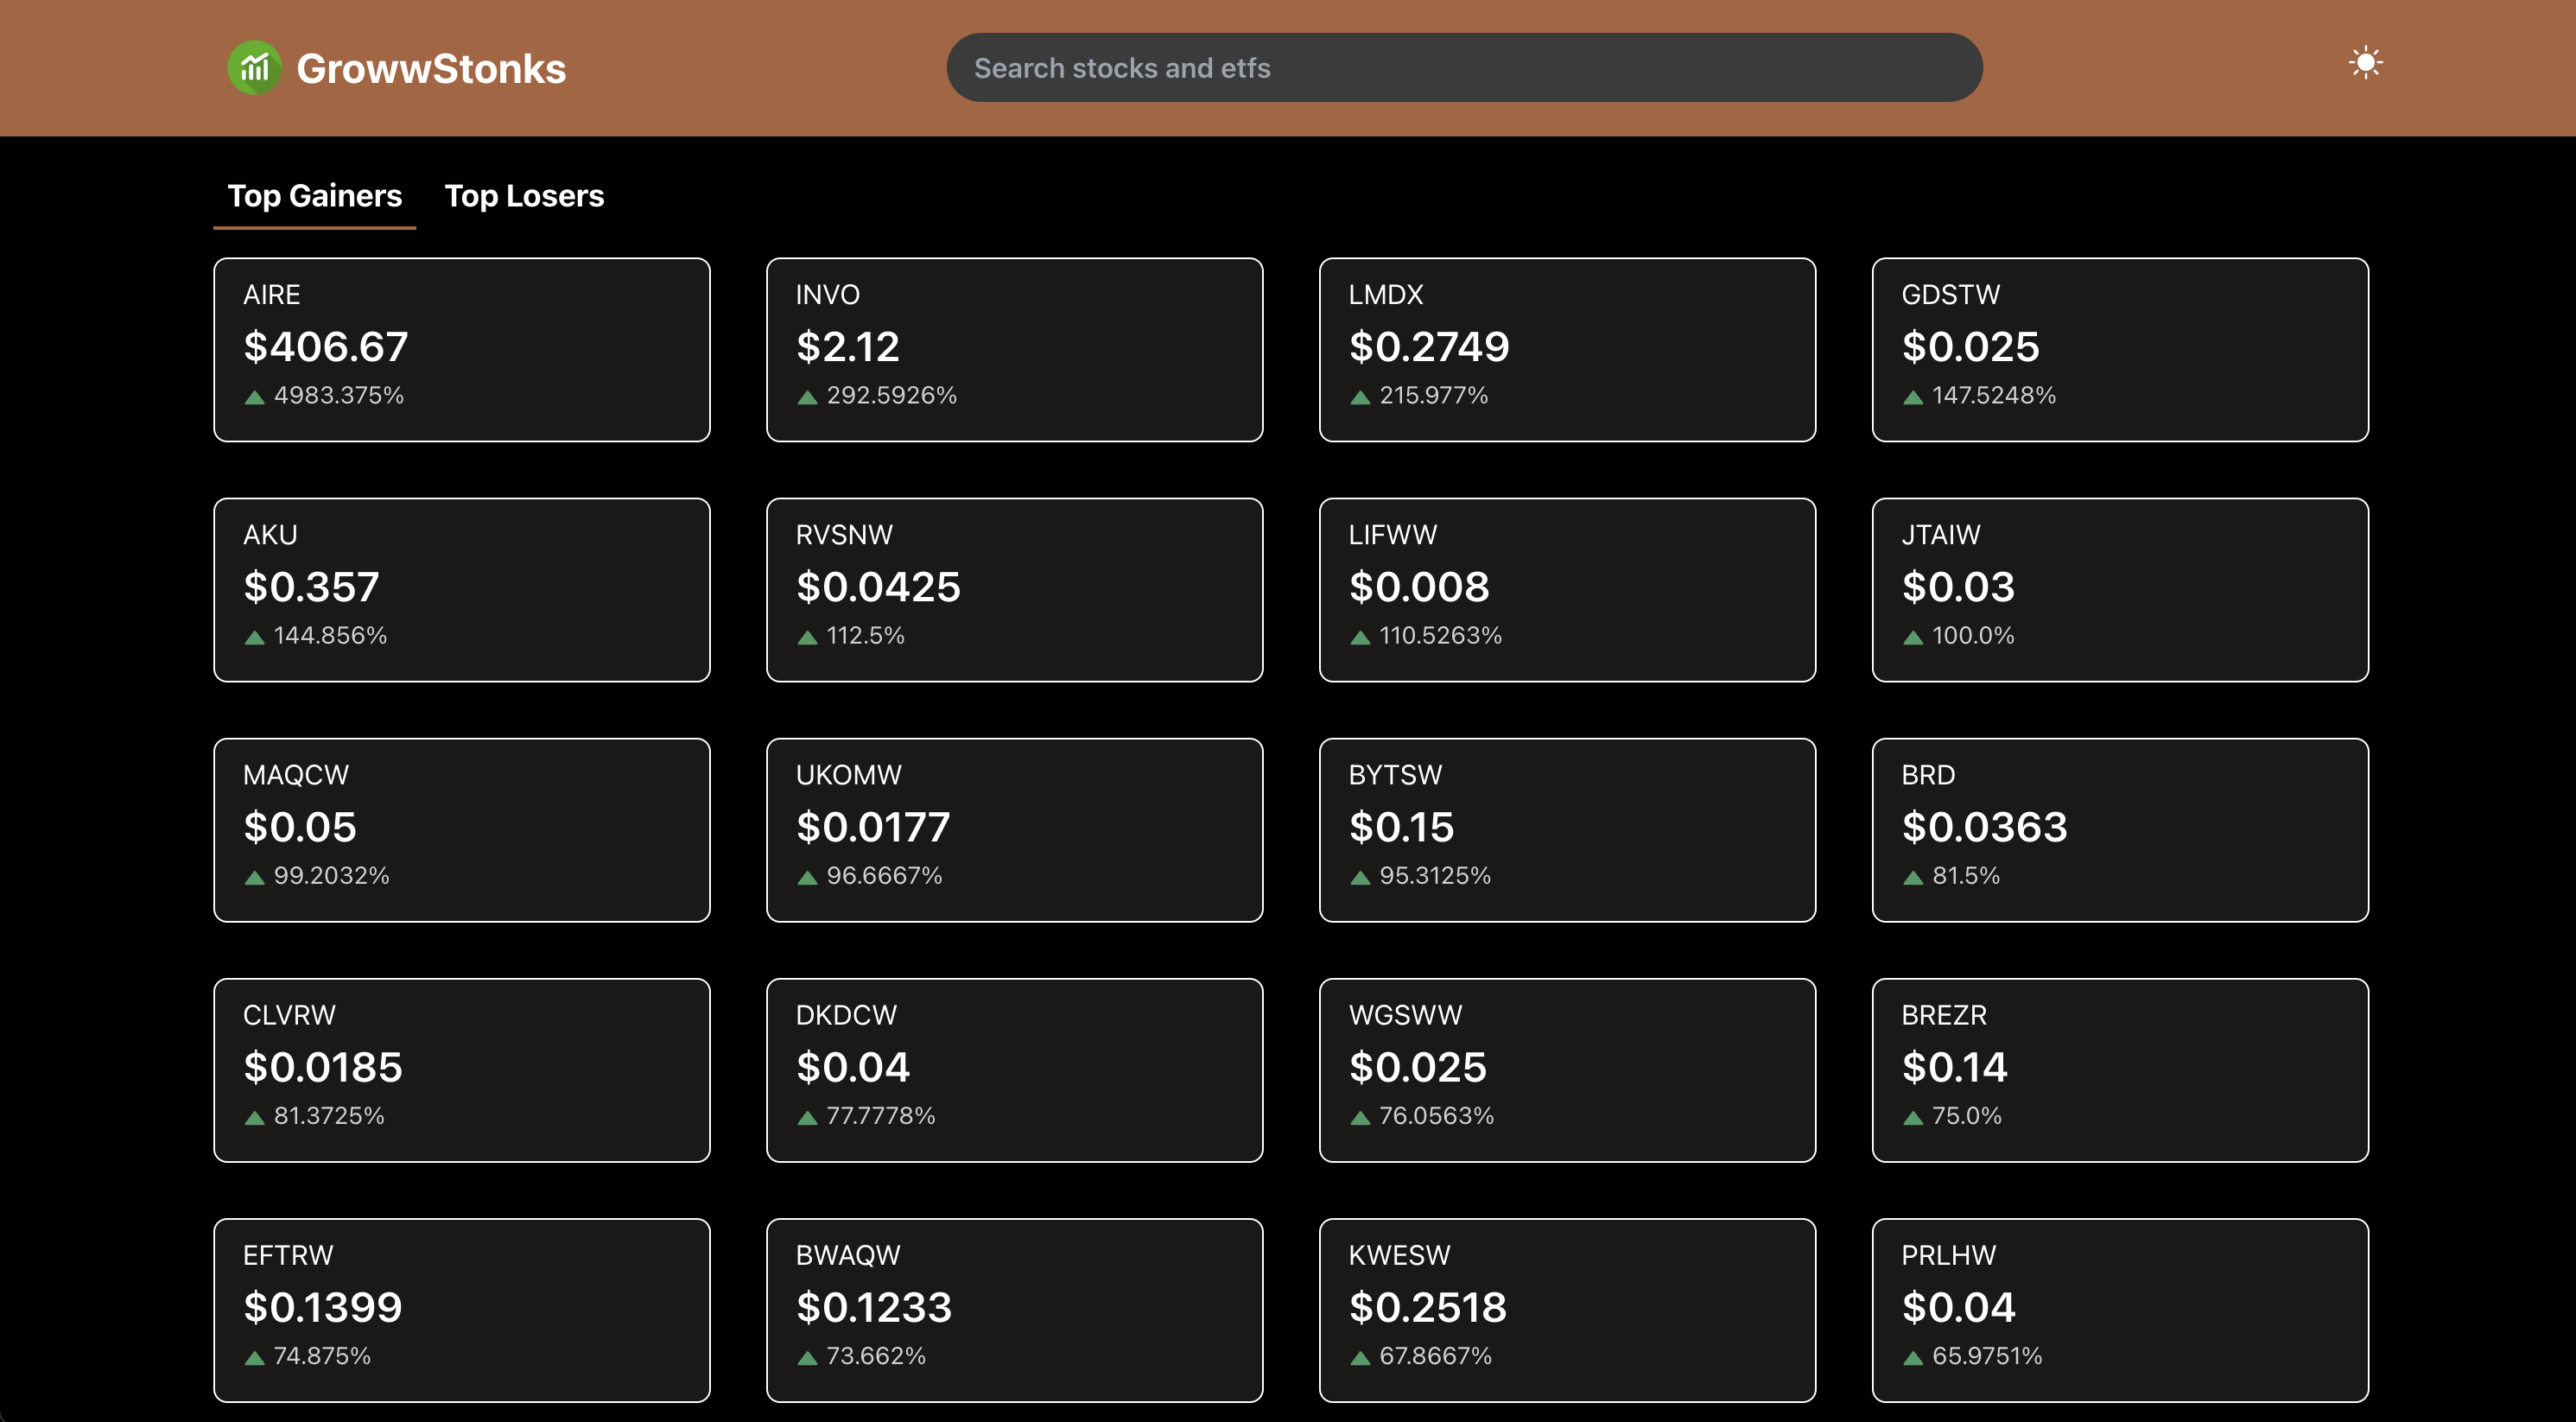Click the upward arrow beside LMDX percentage
The width and height of the screenshot is (2576, 1422).
(x=1359, y=395)
